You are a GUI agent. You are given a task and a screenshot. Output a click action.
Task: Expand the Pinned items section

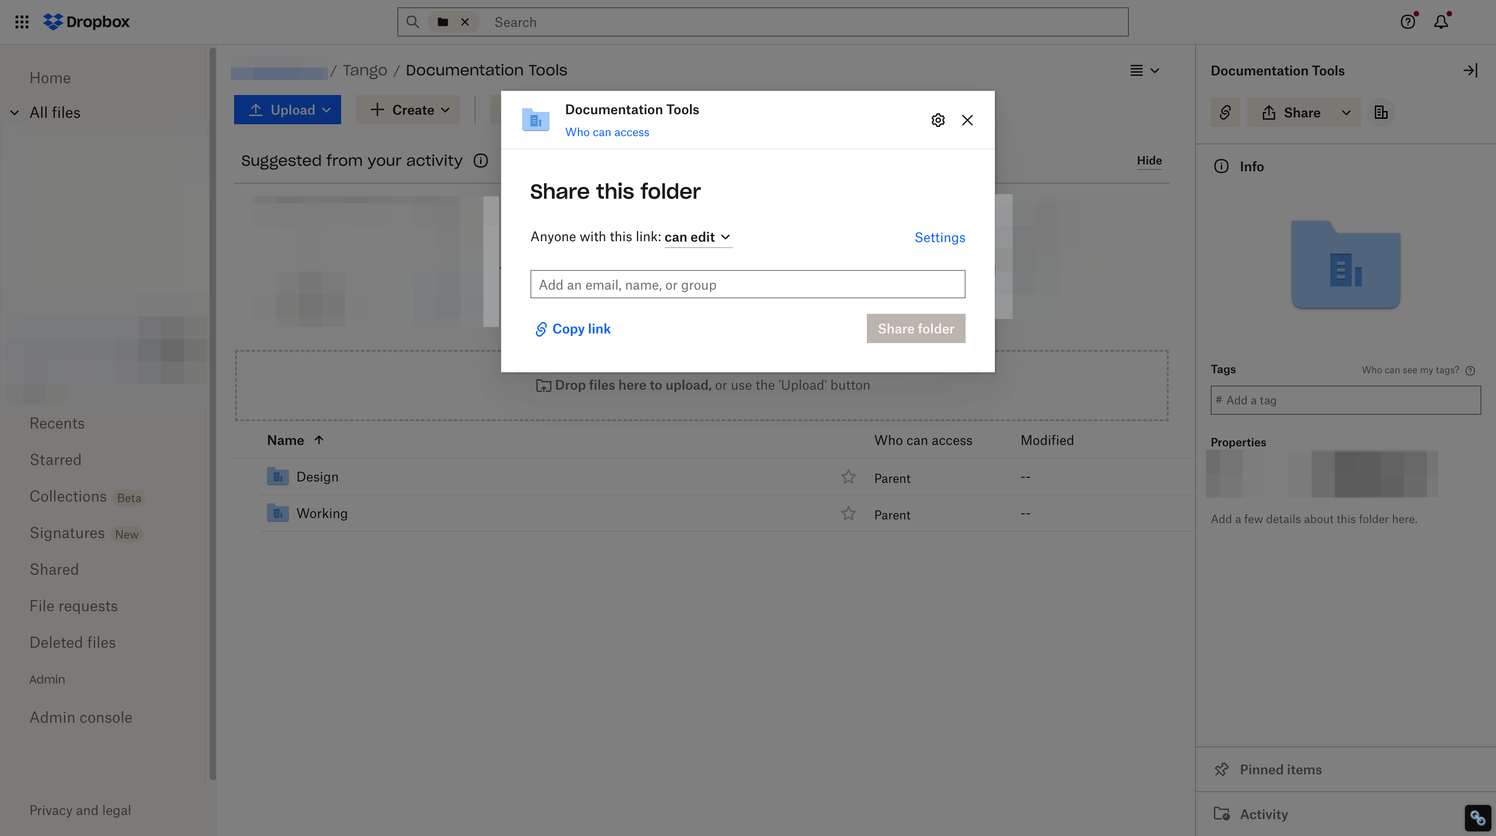coord(1346,770)
